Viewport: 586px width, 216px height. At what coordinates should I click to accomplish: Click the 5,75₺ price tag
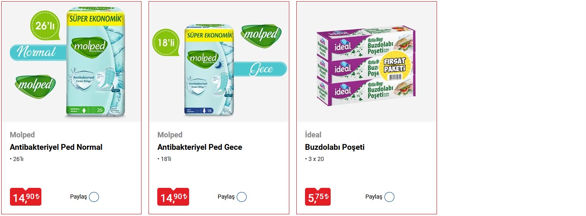pos(318,197)
